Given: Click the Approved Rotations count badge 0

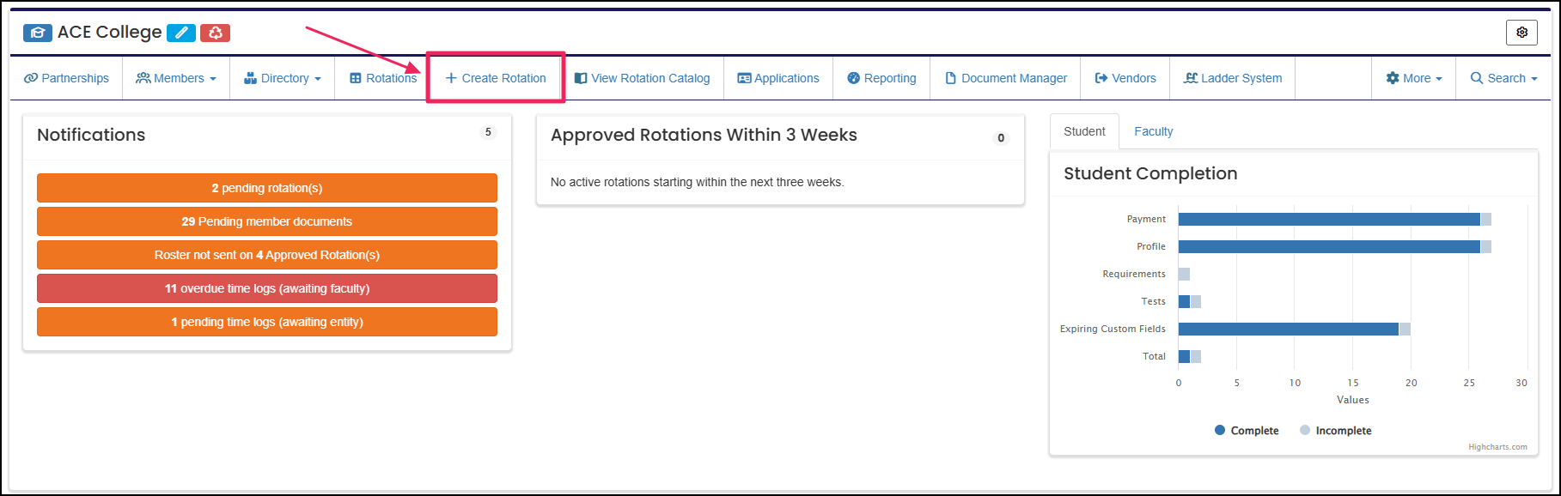Looking at the screenshot, I should coord(1001,137).
